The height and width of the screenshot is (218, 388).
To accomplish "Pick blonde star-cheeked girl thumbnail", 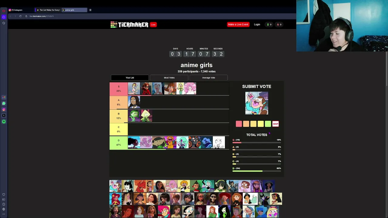I will tap(273, 212).
